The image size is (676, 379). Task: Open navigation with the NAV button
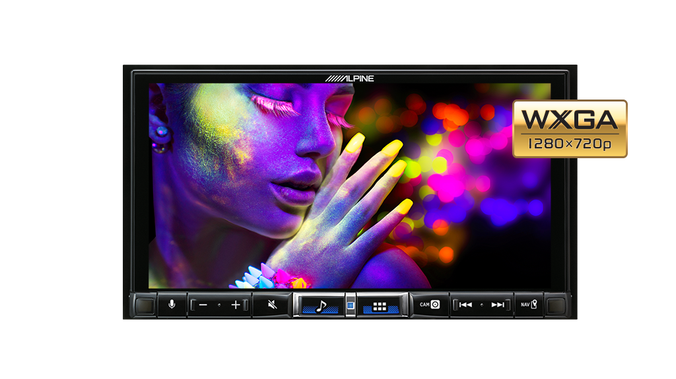529,305
